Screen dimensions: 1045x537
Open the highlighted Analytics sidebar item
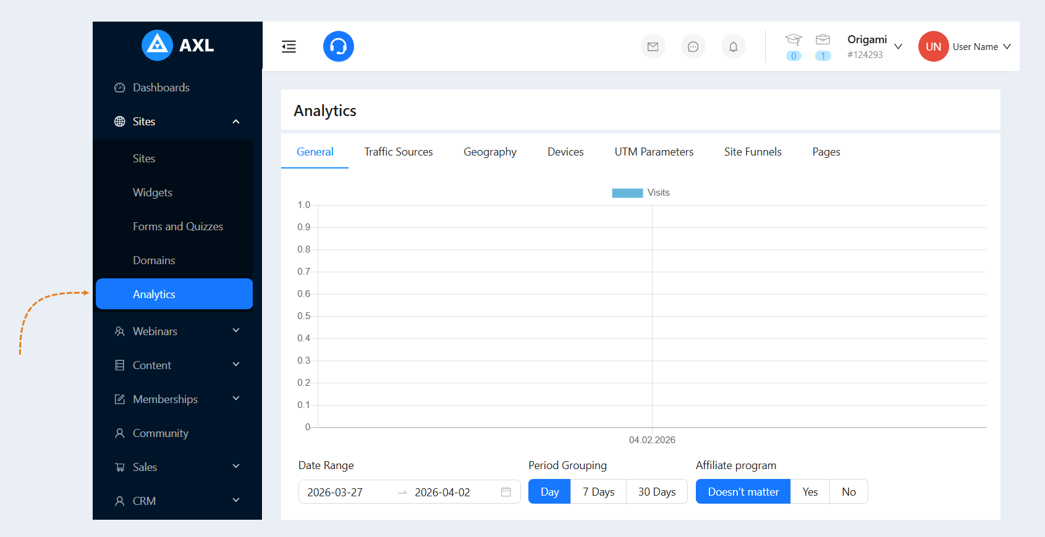pyautogui.click(x=174, y=294)
